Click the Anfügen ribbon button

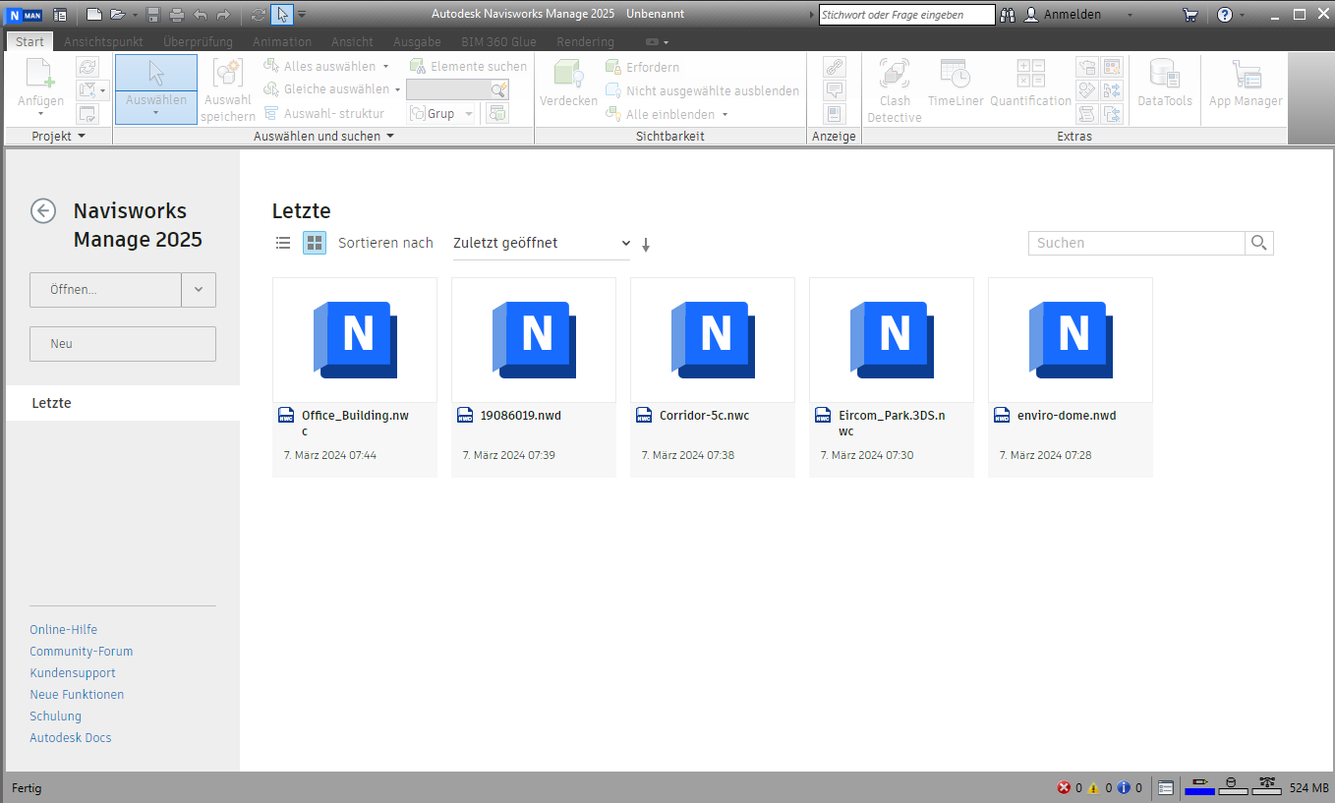40,87
